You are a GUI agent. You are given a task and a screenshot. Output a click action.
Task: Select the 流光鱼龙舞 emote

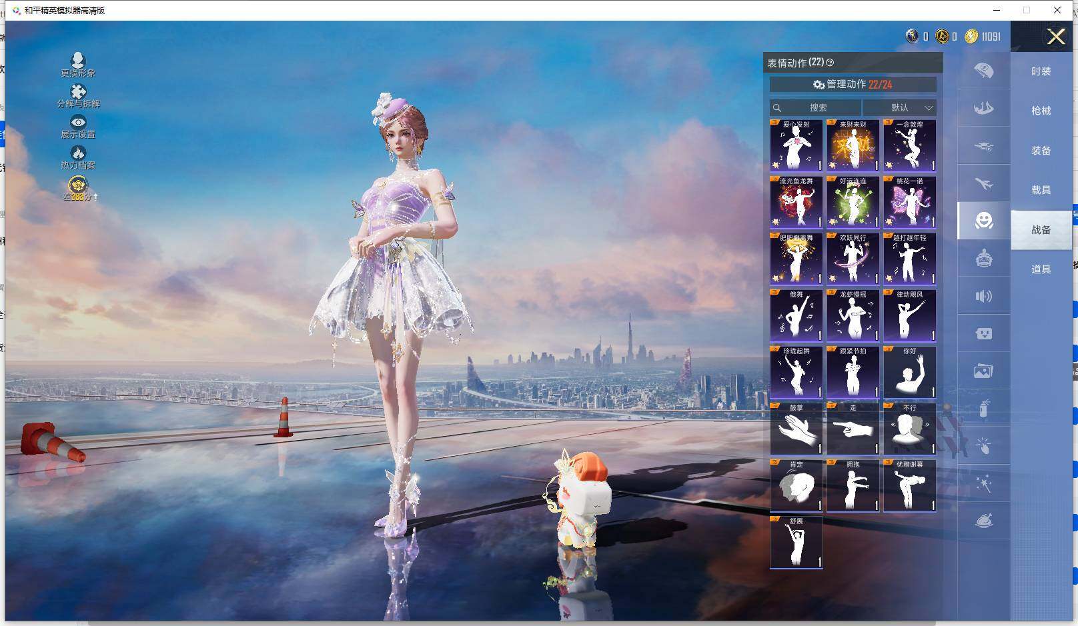pyautogui.click(x=796, y=202)
